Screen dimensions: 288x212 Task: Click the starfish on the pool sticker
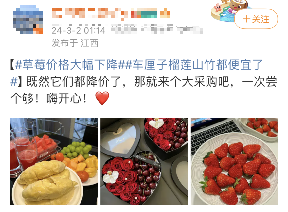click(218, 8)
